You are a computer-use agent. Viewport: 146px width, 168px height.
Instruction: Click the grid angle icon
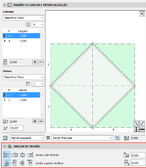coord(5,128)
